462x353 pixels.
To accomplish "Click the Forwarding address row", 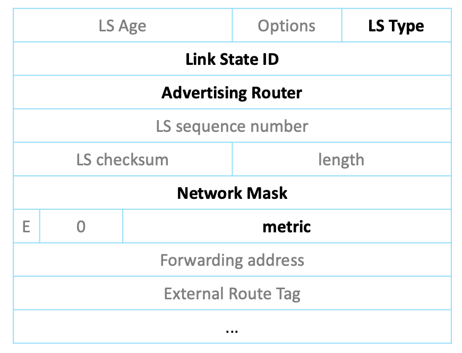I will 232,260.
